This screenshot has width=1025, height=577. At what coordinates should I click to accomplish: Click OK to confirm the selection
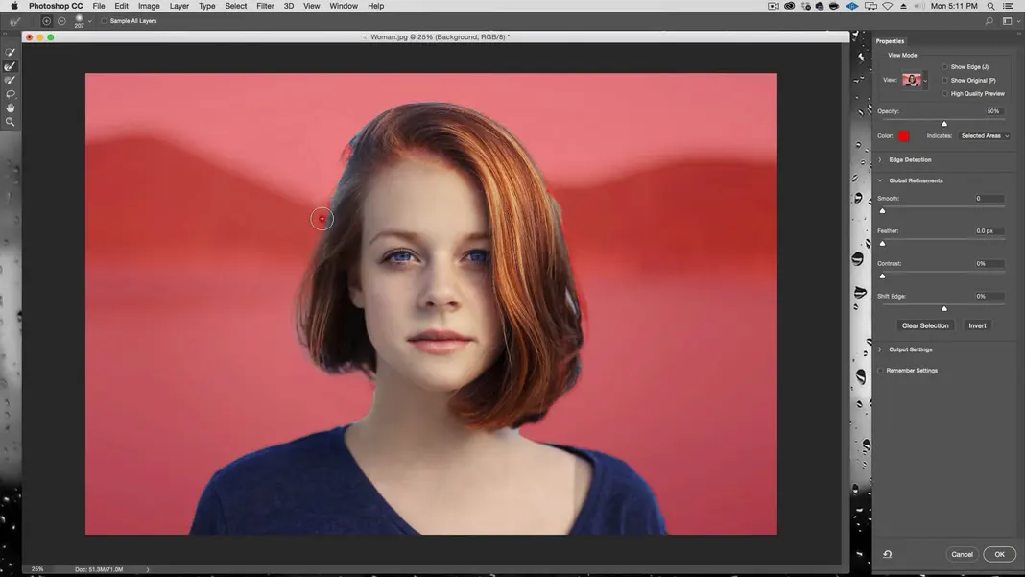point(999,554)
